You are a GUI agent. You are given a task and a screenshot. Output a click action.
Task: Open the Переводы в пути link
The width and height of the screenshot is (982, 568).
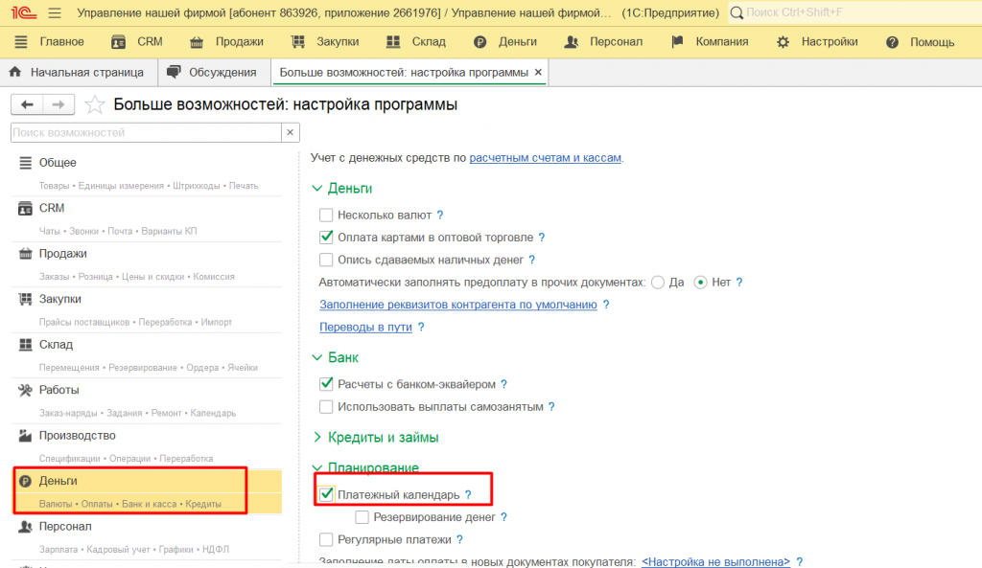(365, 328)
